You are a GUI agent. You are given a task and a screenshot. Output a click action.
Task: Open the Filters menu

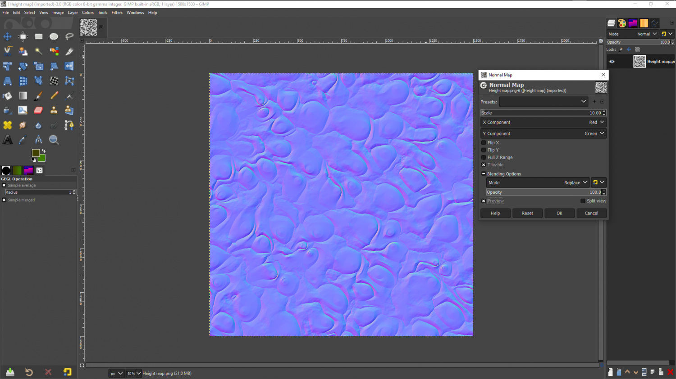point(117,13)
